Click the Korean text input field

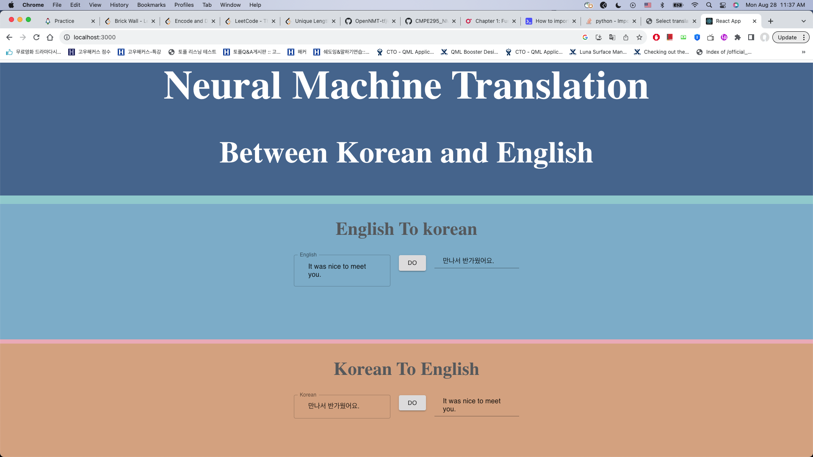point(342,406)
